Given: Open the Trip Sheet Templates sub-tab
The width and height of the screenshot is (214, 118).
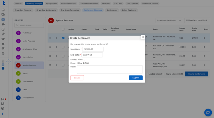Looking at the screenshot, I should tap(70, 10).
